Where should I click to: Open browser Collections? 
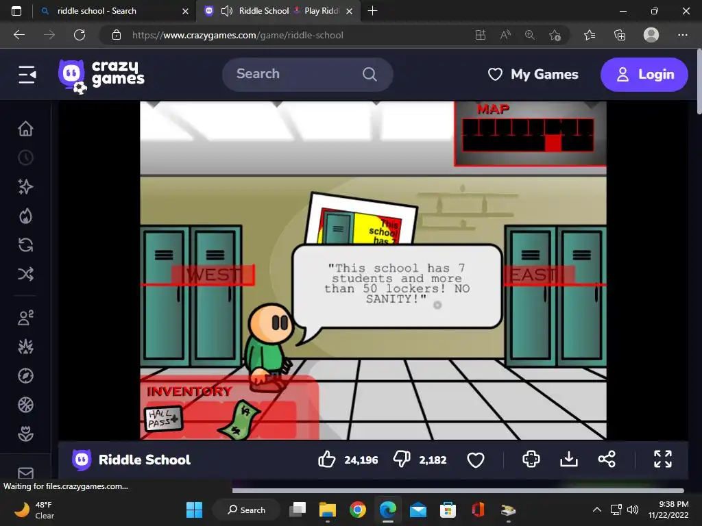click(620, 35)
